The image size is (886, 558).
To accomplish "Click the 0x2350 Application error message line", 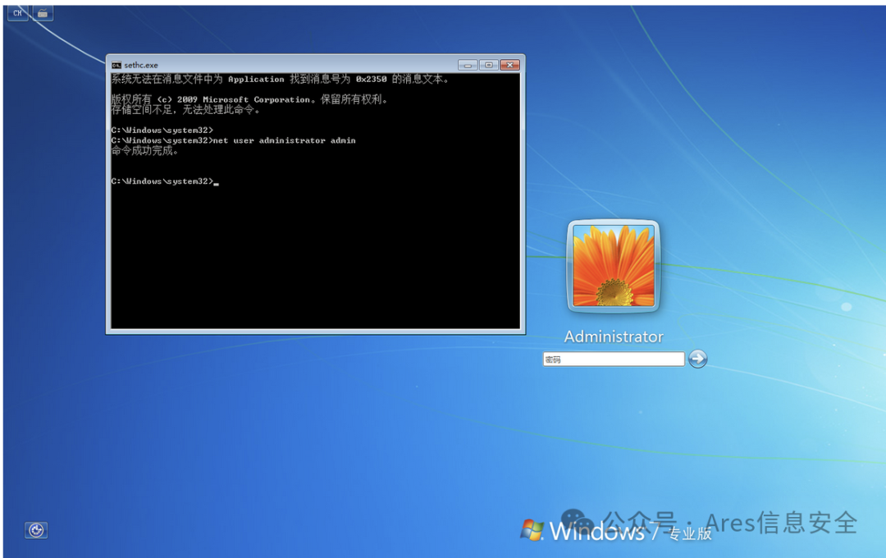I will coord(281,79).
